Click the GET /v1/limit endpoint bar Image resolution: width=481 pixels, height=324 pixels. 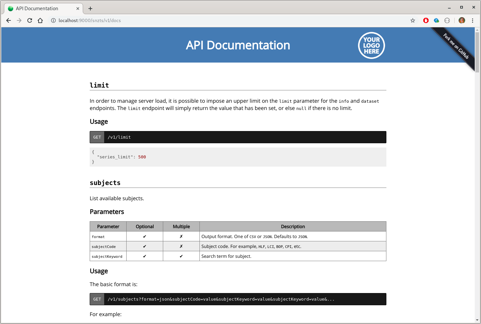[238, 137]
